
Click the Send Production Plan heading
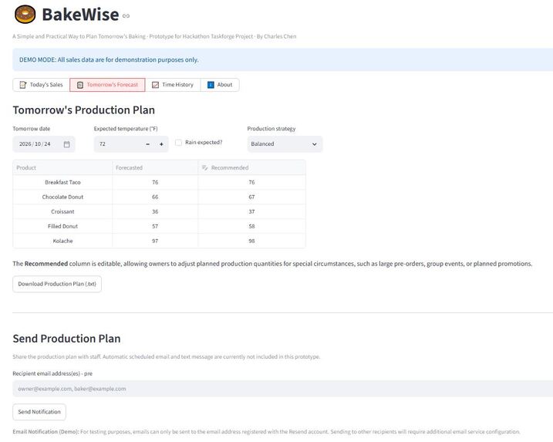tap(66, 339)
